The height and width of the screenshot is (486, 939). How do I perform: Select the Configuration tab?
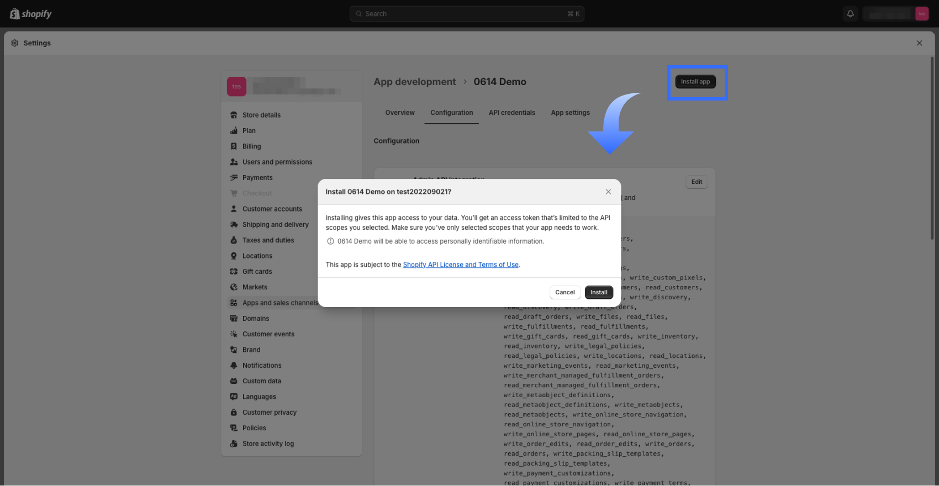[x=452, y=113]
